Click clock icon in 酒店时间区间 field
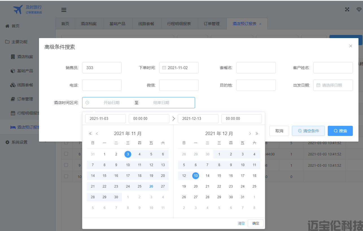This screenshot has width=363, height=231. 87,103
